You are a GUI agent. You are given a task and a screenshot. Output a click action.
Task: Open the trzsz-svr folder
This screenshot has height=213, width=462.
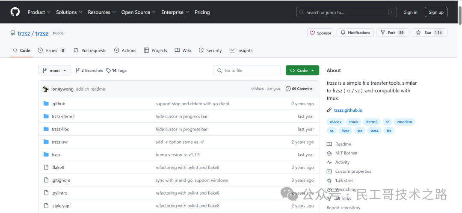pyautogui.click(x=60, y=142)
